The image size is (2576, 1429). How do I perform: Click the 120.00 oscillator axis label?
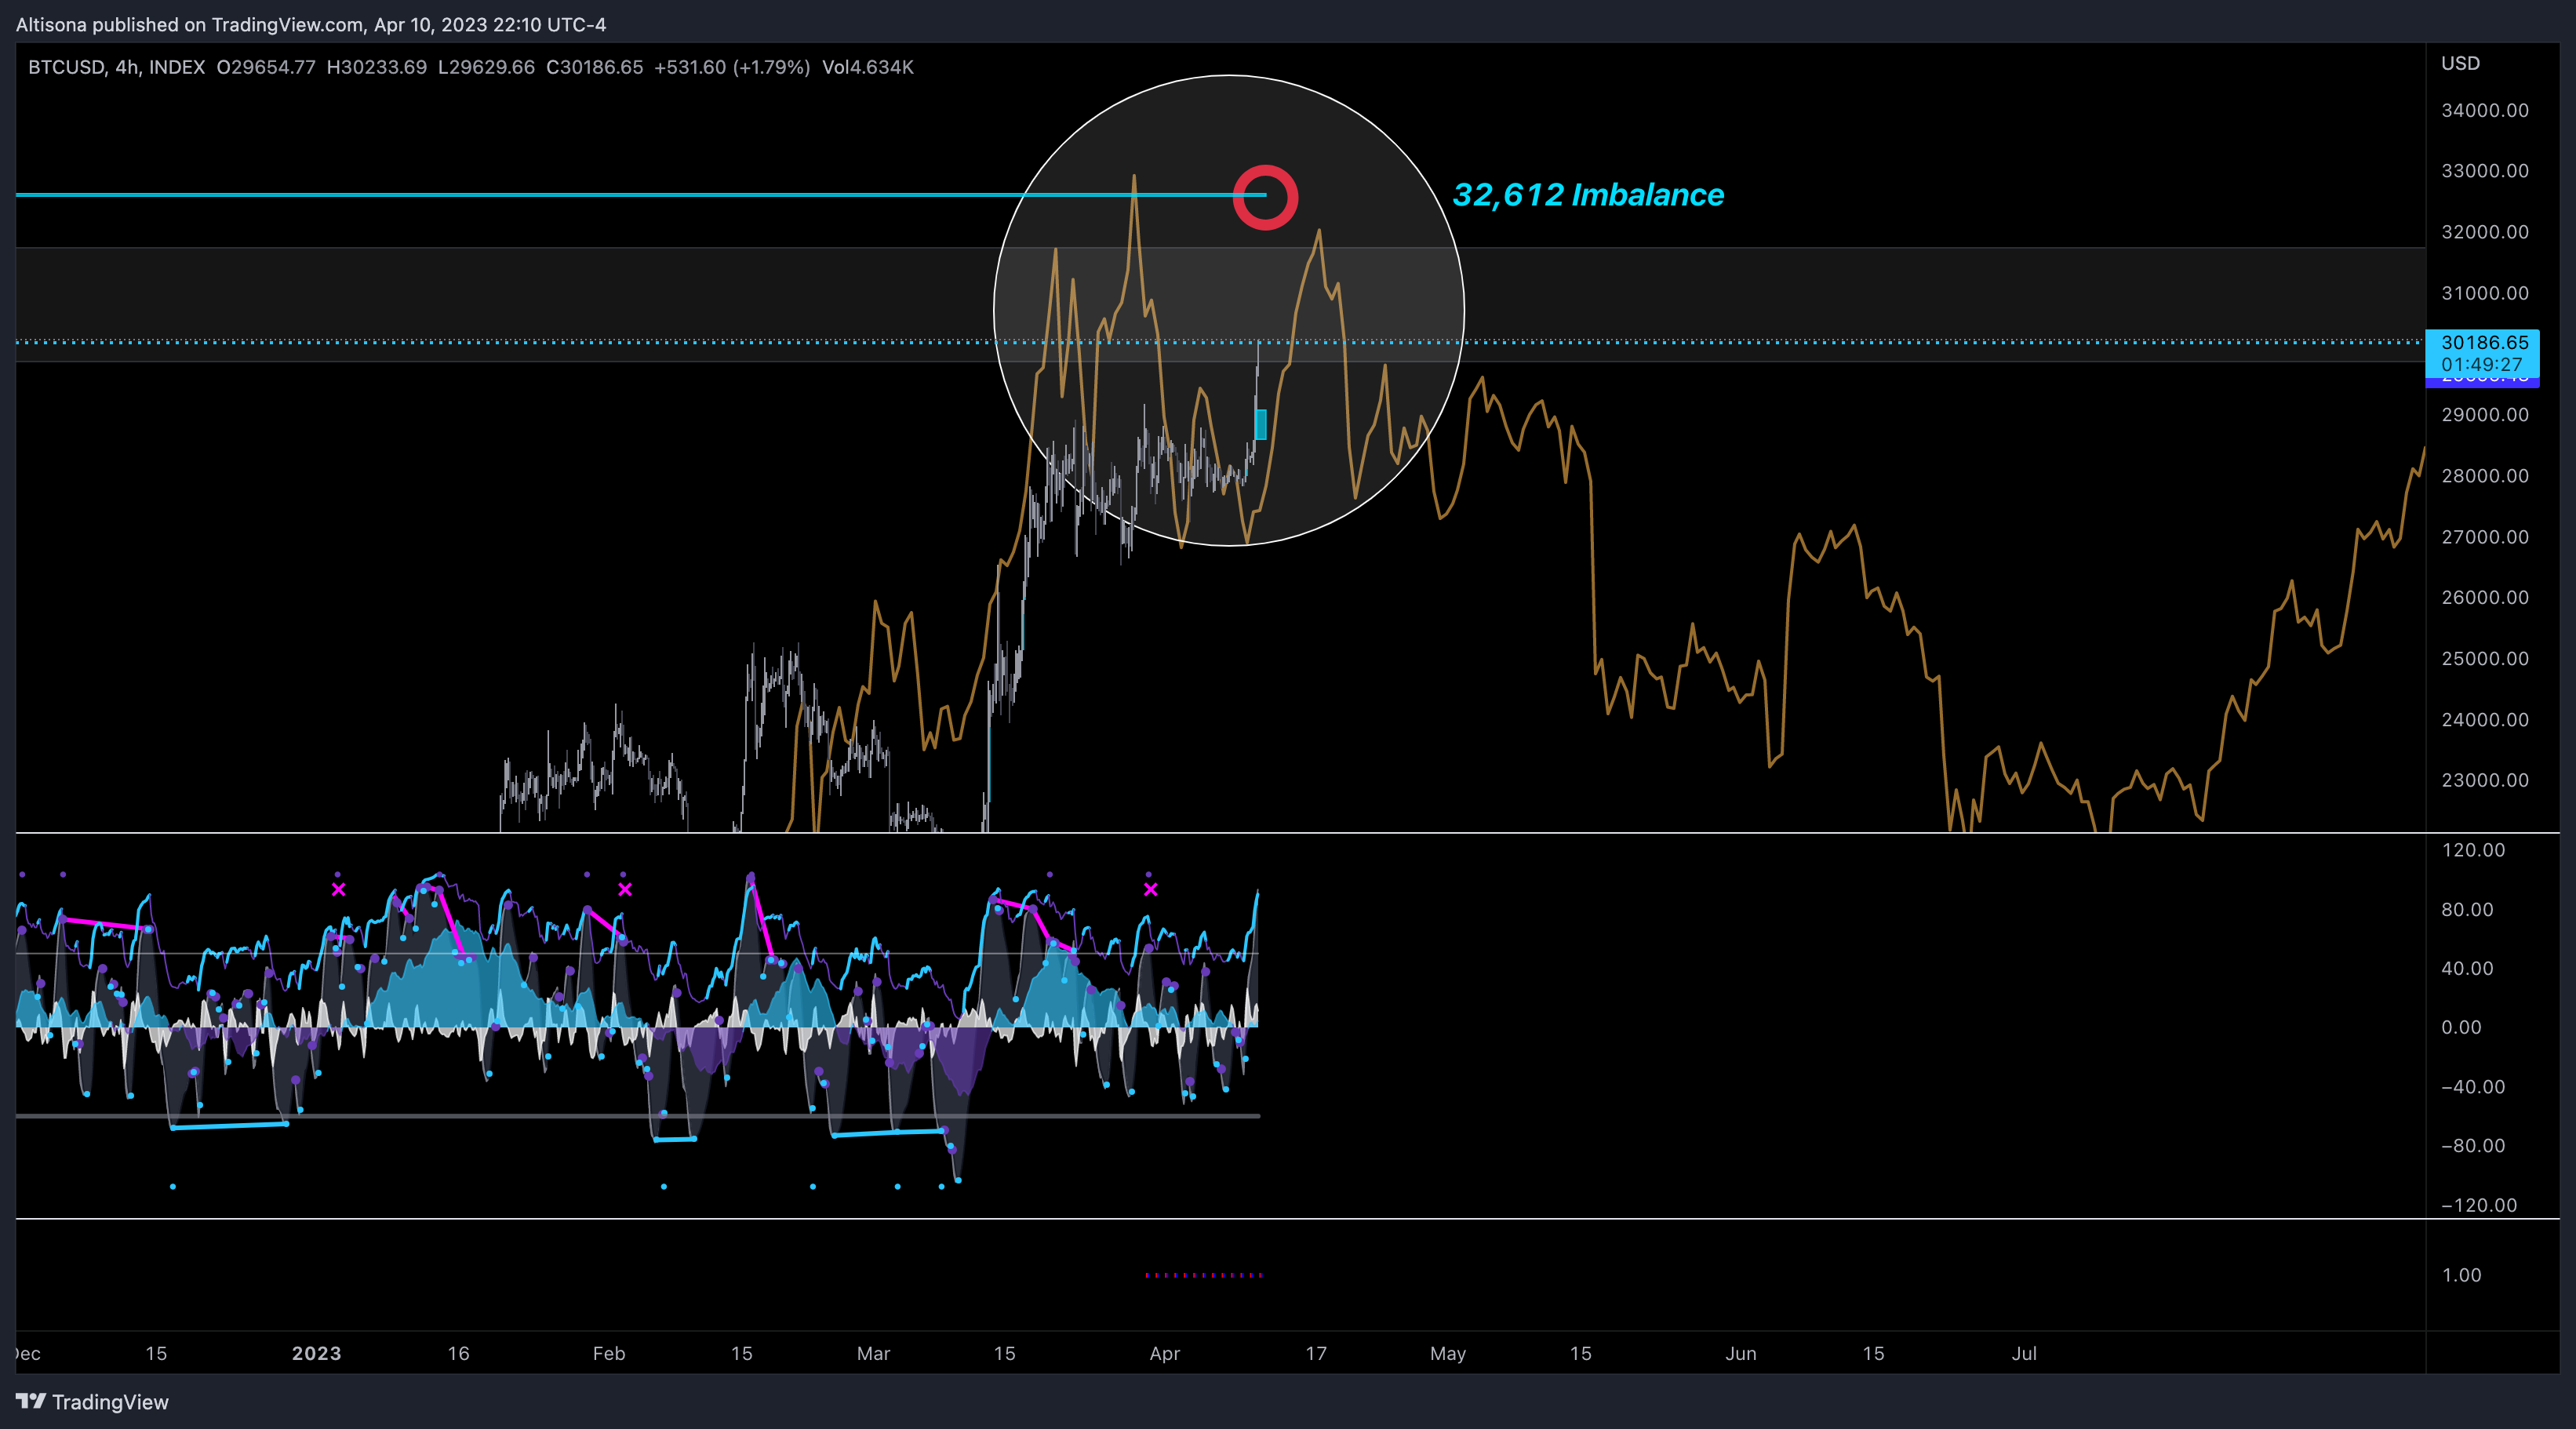[2473, 850]
